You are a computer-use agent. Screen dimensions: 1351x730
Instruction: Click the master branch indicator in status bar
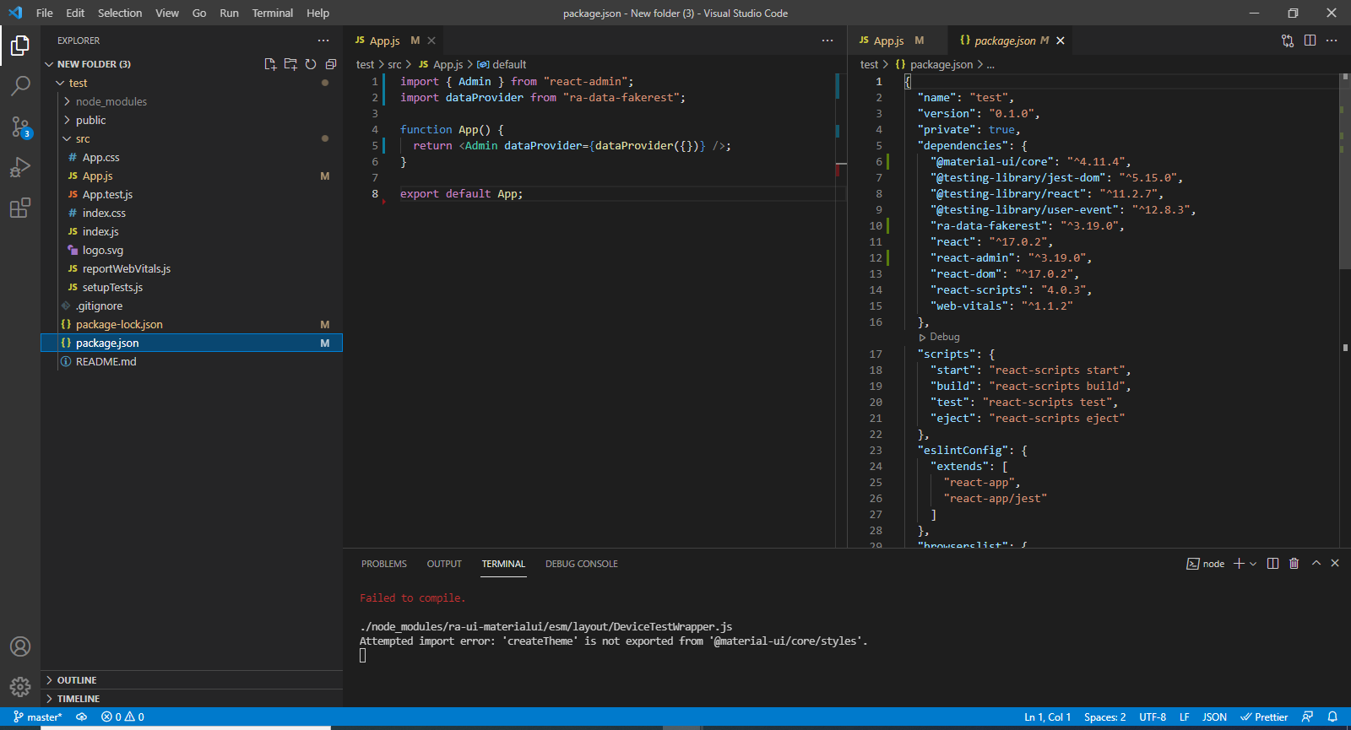coord(38,717)
